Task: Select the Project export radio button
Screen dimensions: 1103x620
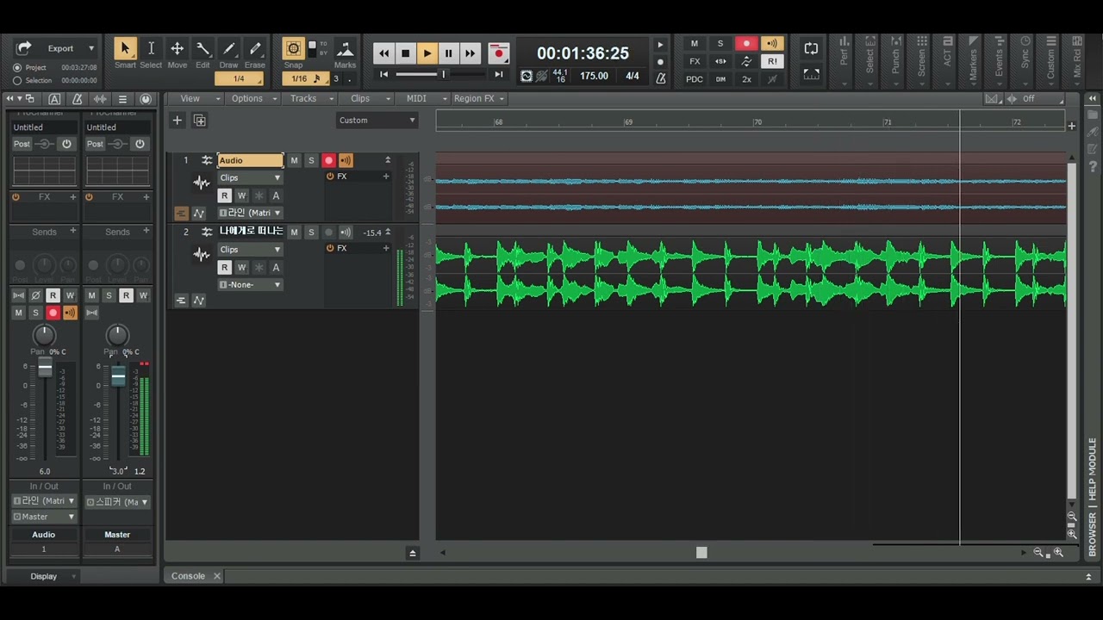Action: pyautogui.click(x=17, y=67)
